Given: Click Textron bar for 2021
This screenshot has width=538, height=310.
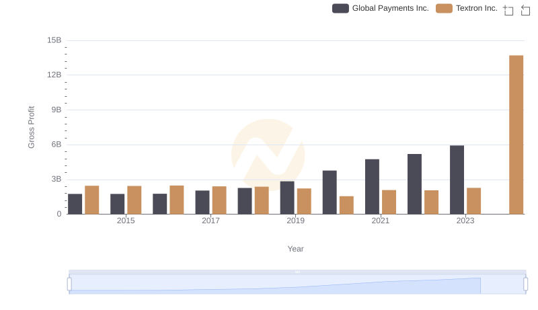Looking at the screenshot, I should (389, 202).
